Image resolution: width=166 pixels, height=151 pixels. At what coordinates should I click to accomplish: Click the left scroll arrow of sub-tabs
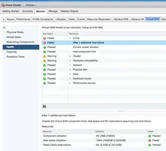(x=4, y=19)
